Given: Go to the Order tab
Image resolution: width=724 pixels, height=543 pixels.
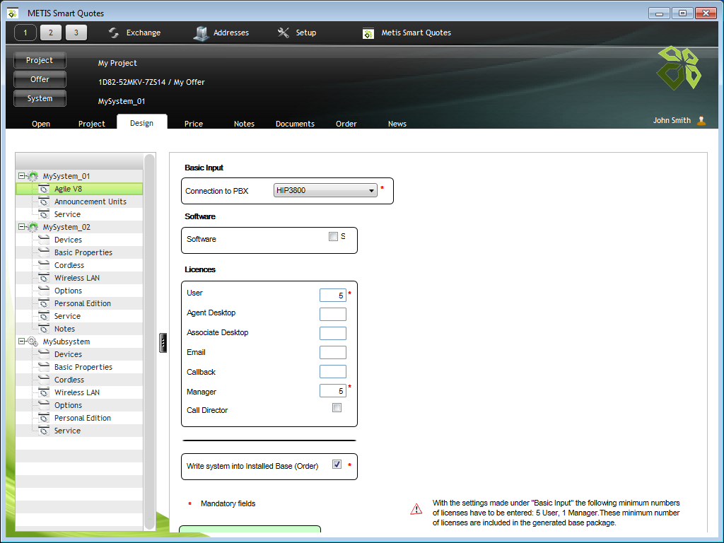Looking at the screenshot, I should (346, 124).
